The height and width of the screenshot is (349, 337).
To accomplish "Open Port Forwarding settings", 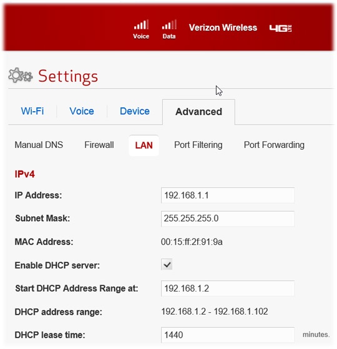I will coord(274,145).
